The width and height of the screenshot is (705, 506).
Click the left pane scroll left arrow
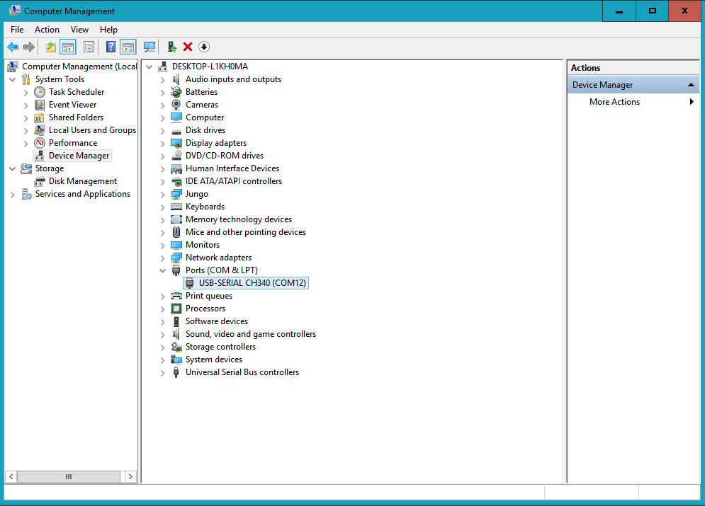pos(11,476)
